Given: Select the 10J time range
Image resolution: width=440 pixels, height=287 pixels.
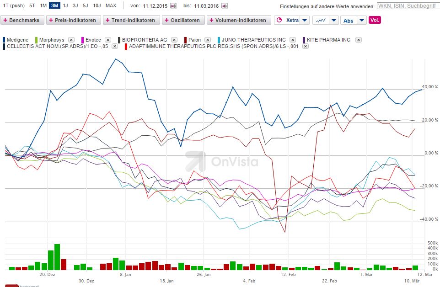Looking at the screenshot, I should (97, 5).
